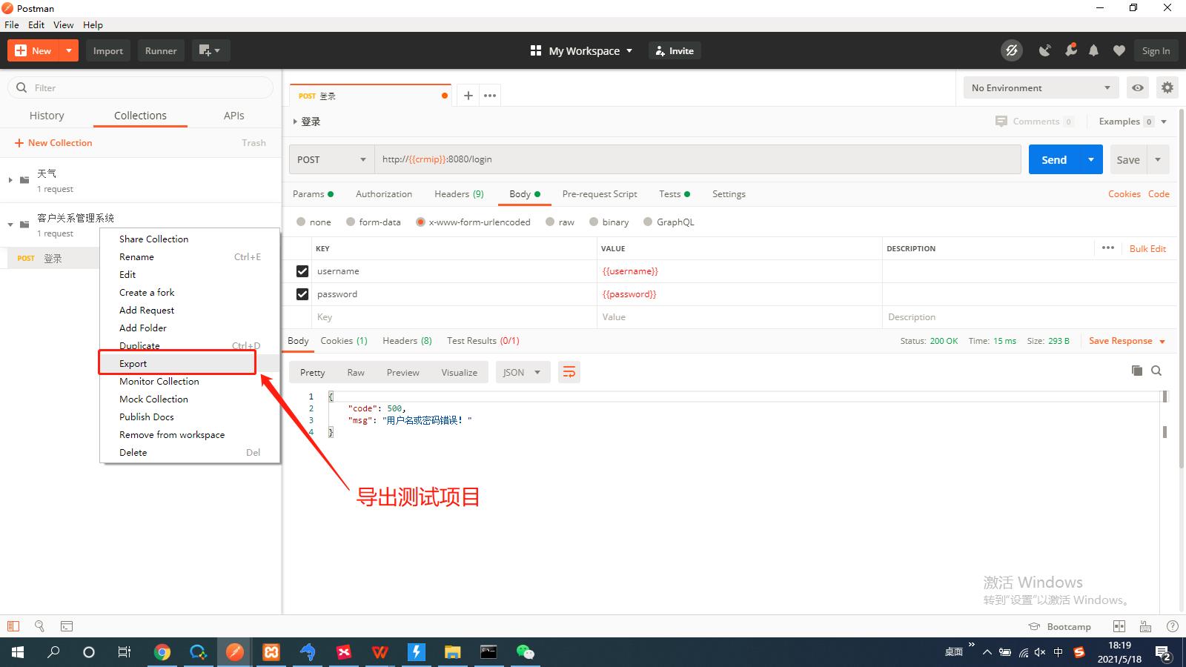Image resolution: width=1186 pixels, height=667 pixels.
Task: Click Chrome icon in Windows taskbar
Action: [x=162, y=652]
